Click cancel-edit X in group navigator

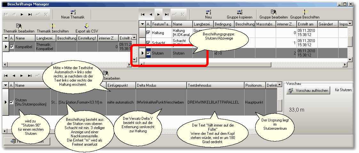[x=182, y=14]
